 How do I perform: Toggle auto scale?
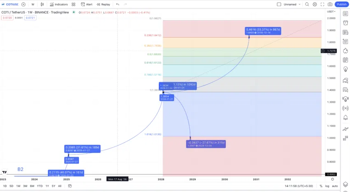point(335,186)
